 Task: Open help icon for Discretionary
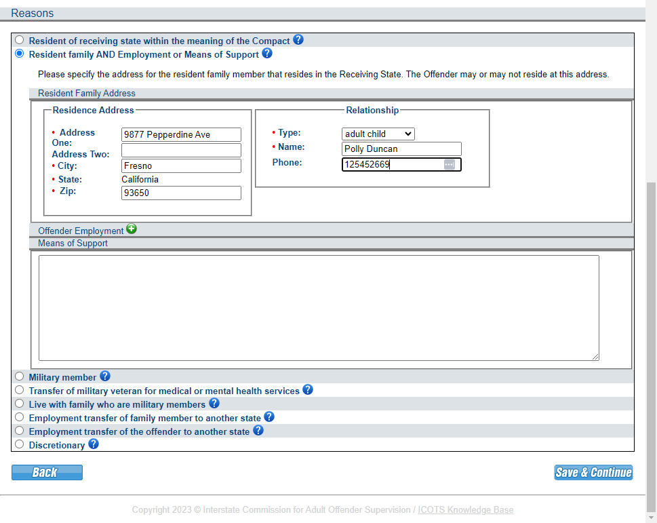(x=94, y=444)
